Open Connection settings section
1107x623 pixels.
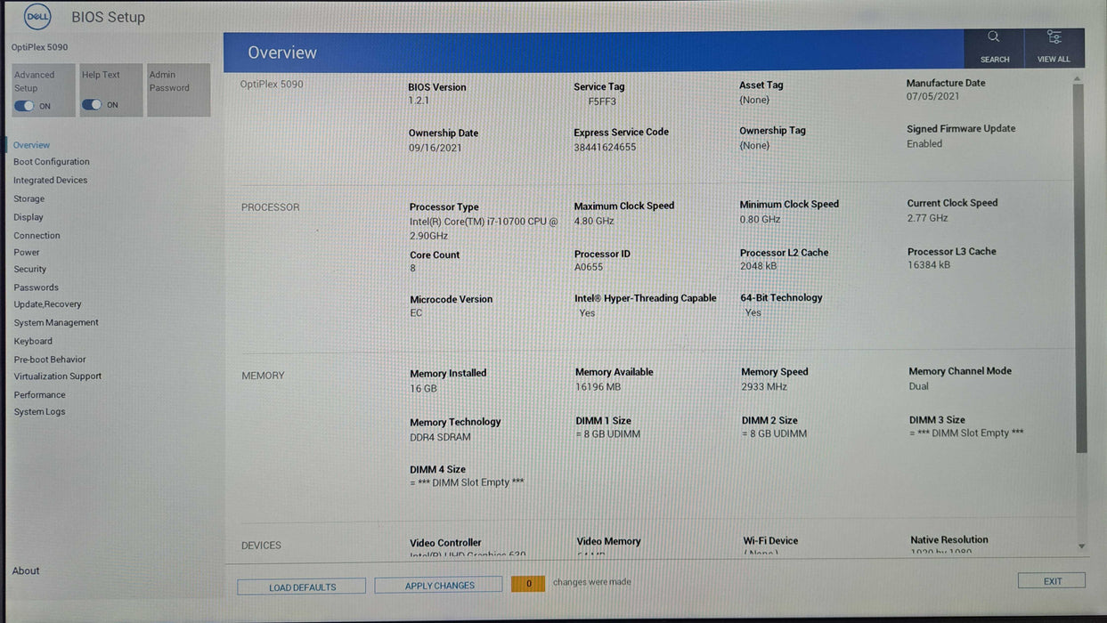(x=37, y=236)
